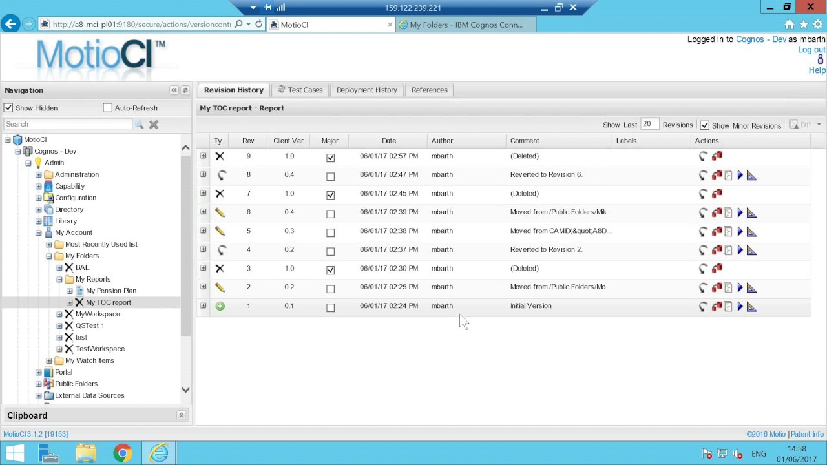Open revision 5 with triangle-ruler icon
Image resolution: width=827 pixels, height=465 pixels.
tap(752, 231)
